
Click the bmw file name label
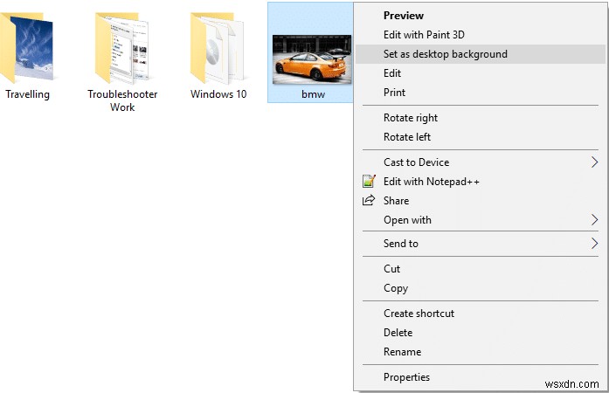click(313, 94)
